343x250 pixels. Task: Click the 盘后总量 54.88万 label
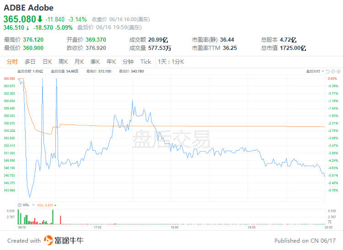coord(64,71)
